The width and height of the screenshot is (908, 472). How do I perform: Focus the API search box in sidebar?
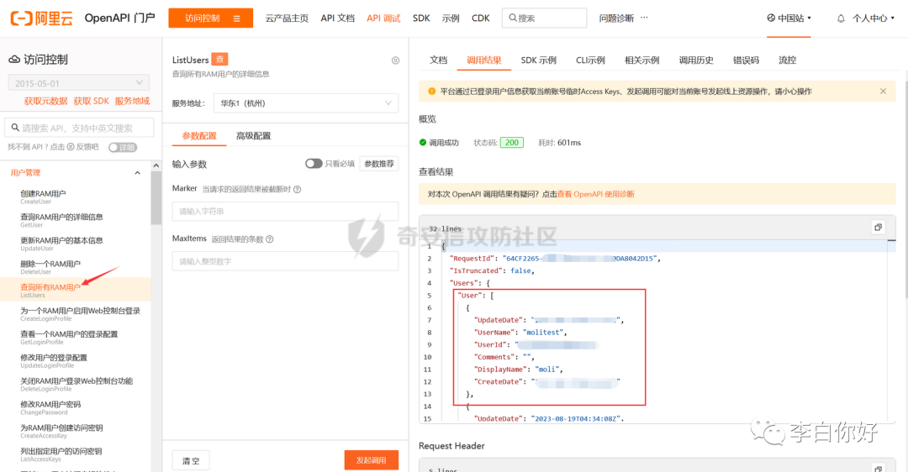pyautogui.click(x=79, y=128)
